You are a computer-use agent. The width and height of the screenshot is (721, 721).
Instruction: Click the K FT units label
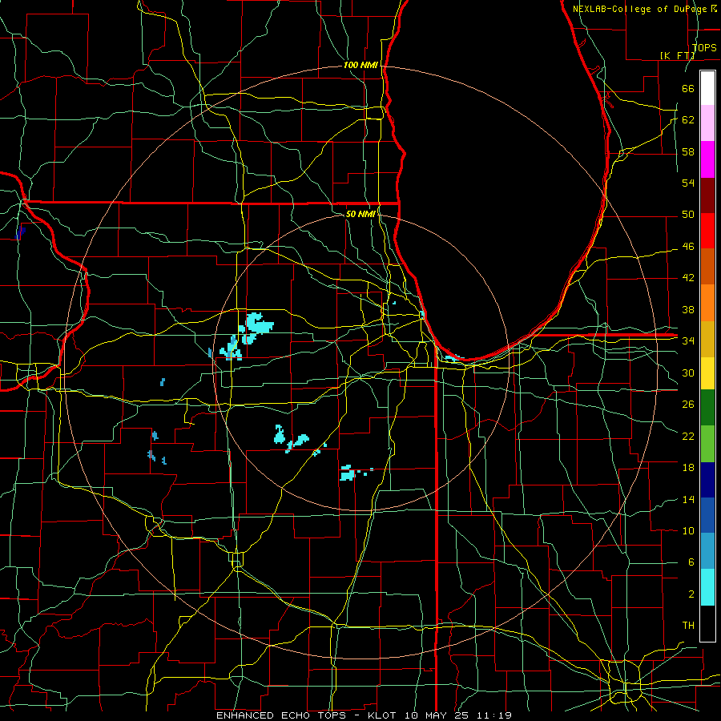(677, 55)
